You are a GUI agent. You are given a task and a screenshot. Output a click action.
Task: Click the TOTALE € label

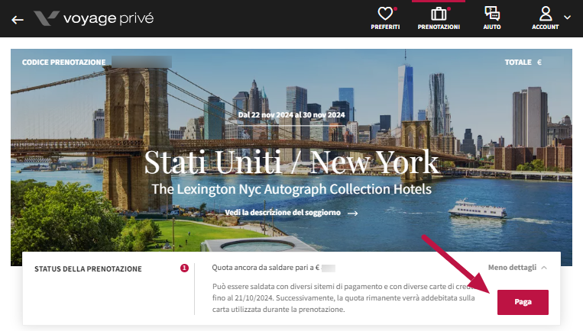tap(523, 63)
